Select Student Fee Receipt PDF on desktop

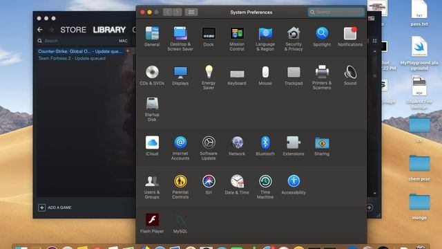[x=419, y=93]
